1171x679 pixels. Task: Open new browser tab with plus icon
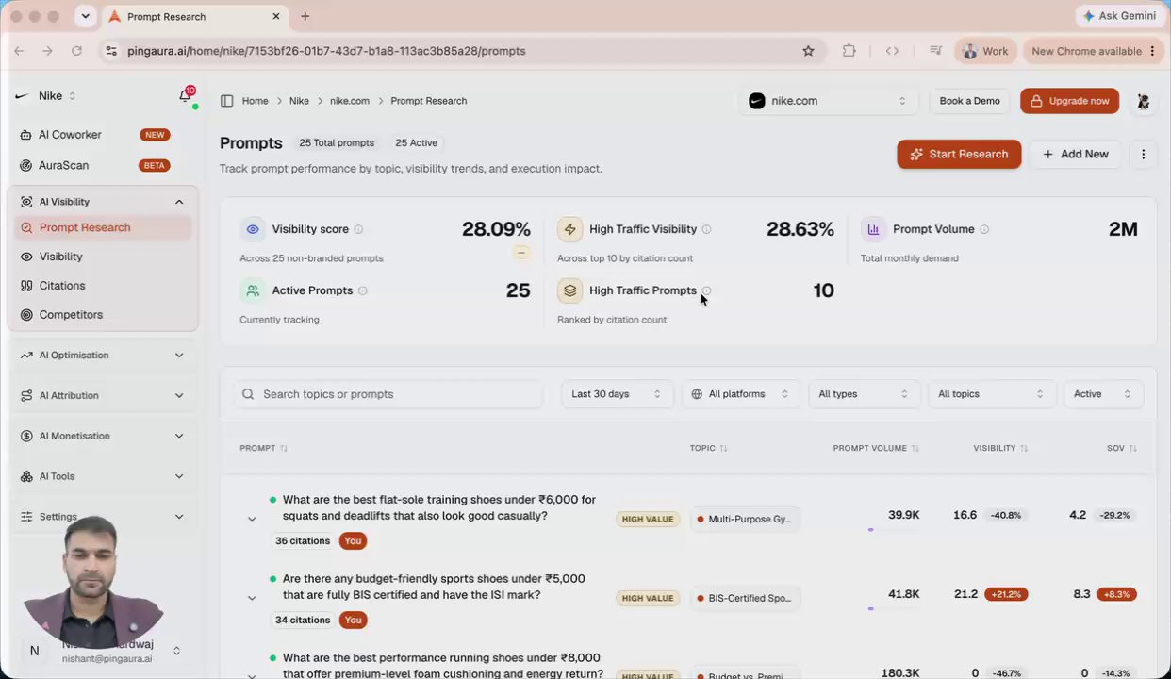(x=305, y=16)
